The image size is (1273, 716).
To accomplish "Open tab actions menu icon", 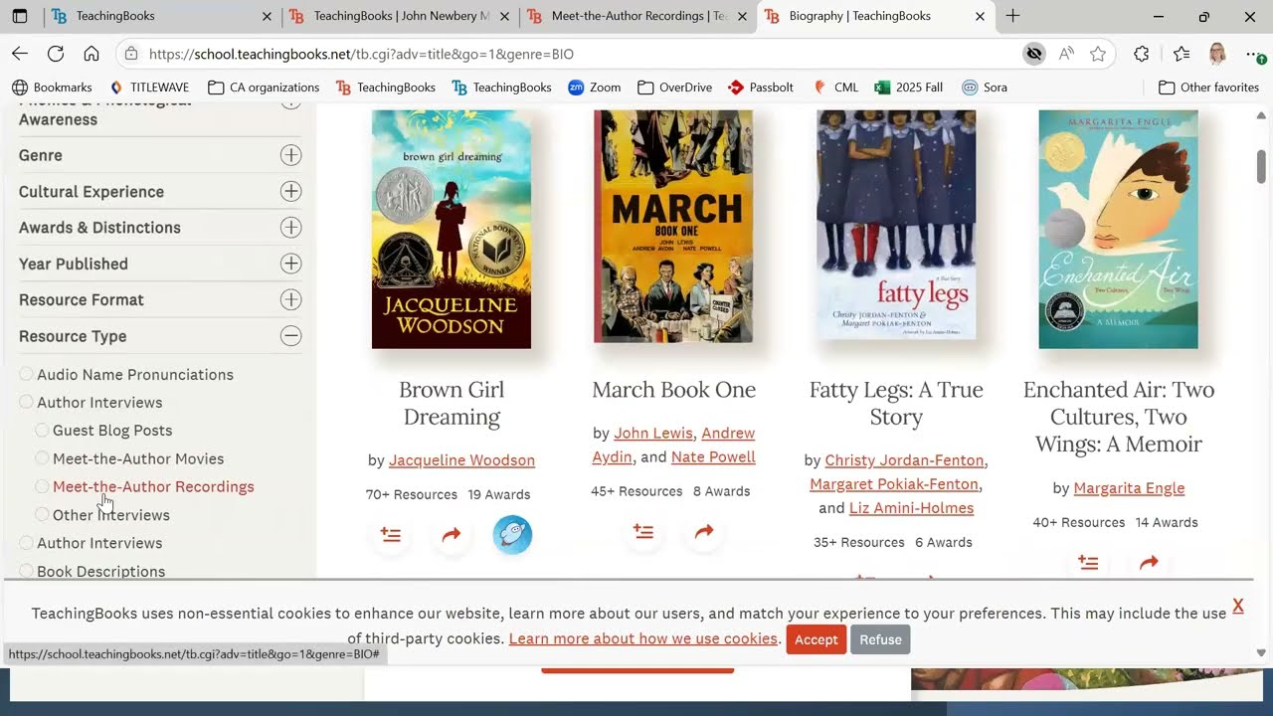I will click(x=20, y=16).
